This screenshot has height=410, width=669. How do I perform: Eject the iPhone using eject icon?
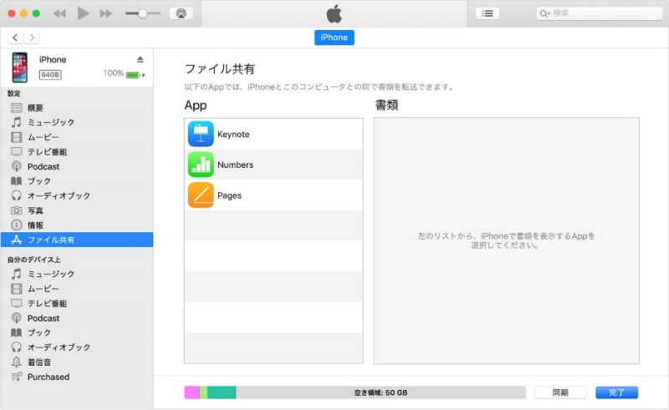click(x=140, y=59)
